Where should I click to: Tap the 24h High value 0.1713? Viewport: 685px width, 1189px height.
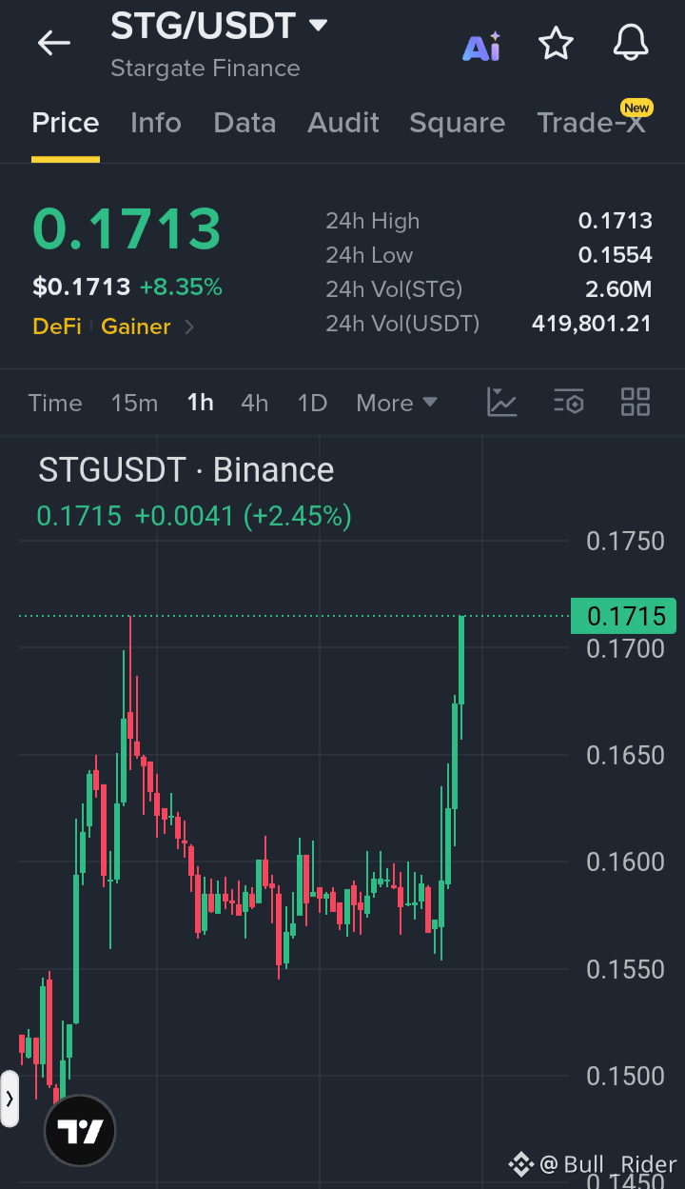point(616,221)
